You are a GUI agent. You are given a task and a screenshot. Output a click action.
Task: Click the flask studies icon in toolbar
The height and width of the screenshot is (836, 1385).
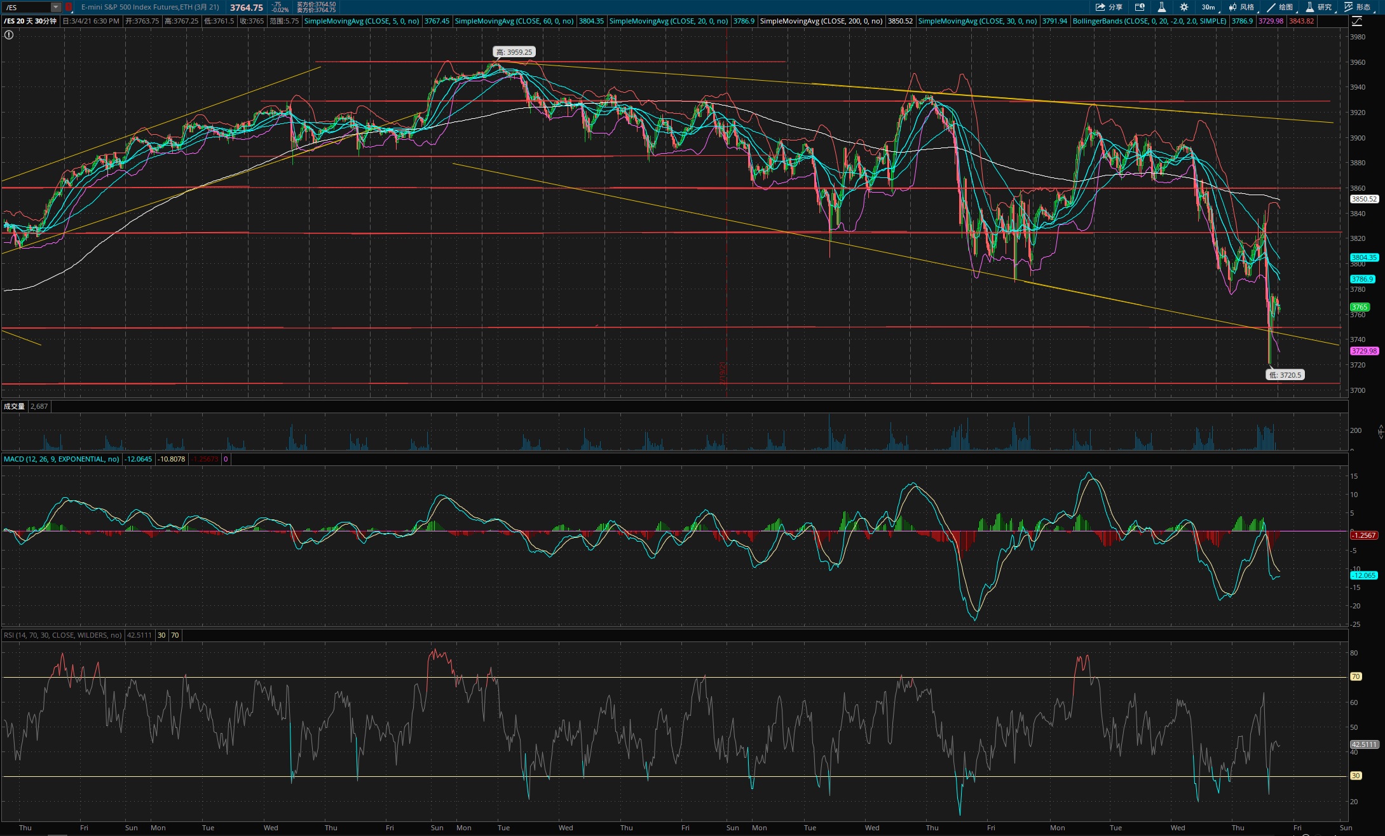click(x=1161, y=7)
